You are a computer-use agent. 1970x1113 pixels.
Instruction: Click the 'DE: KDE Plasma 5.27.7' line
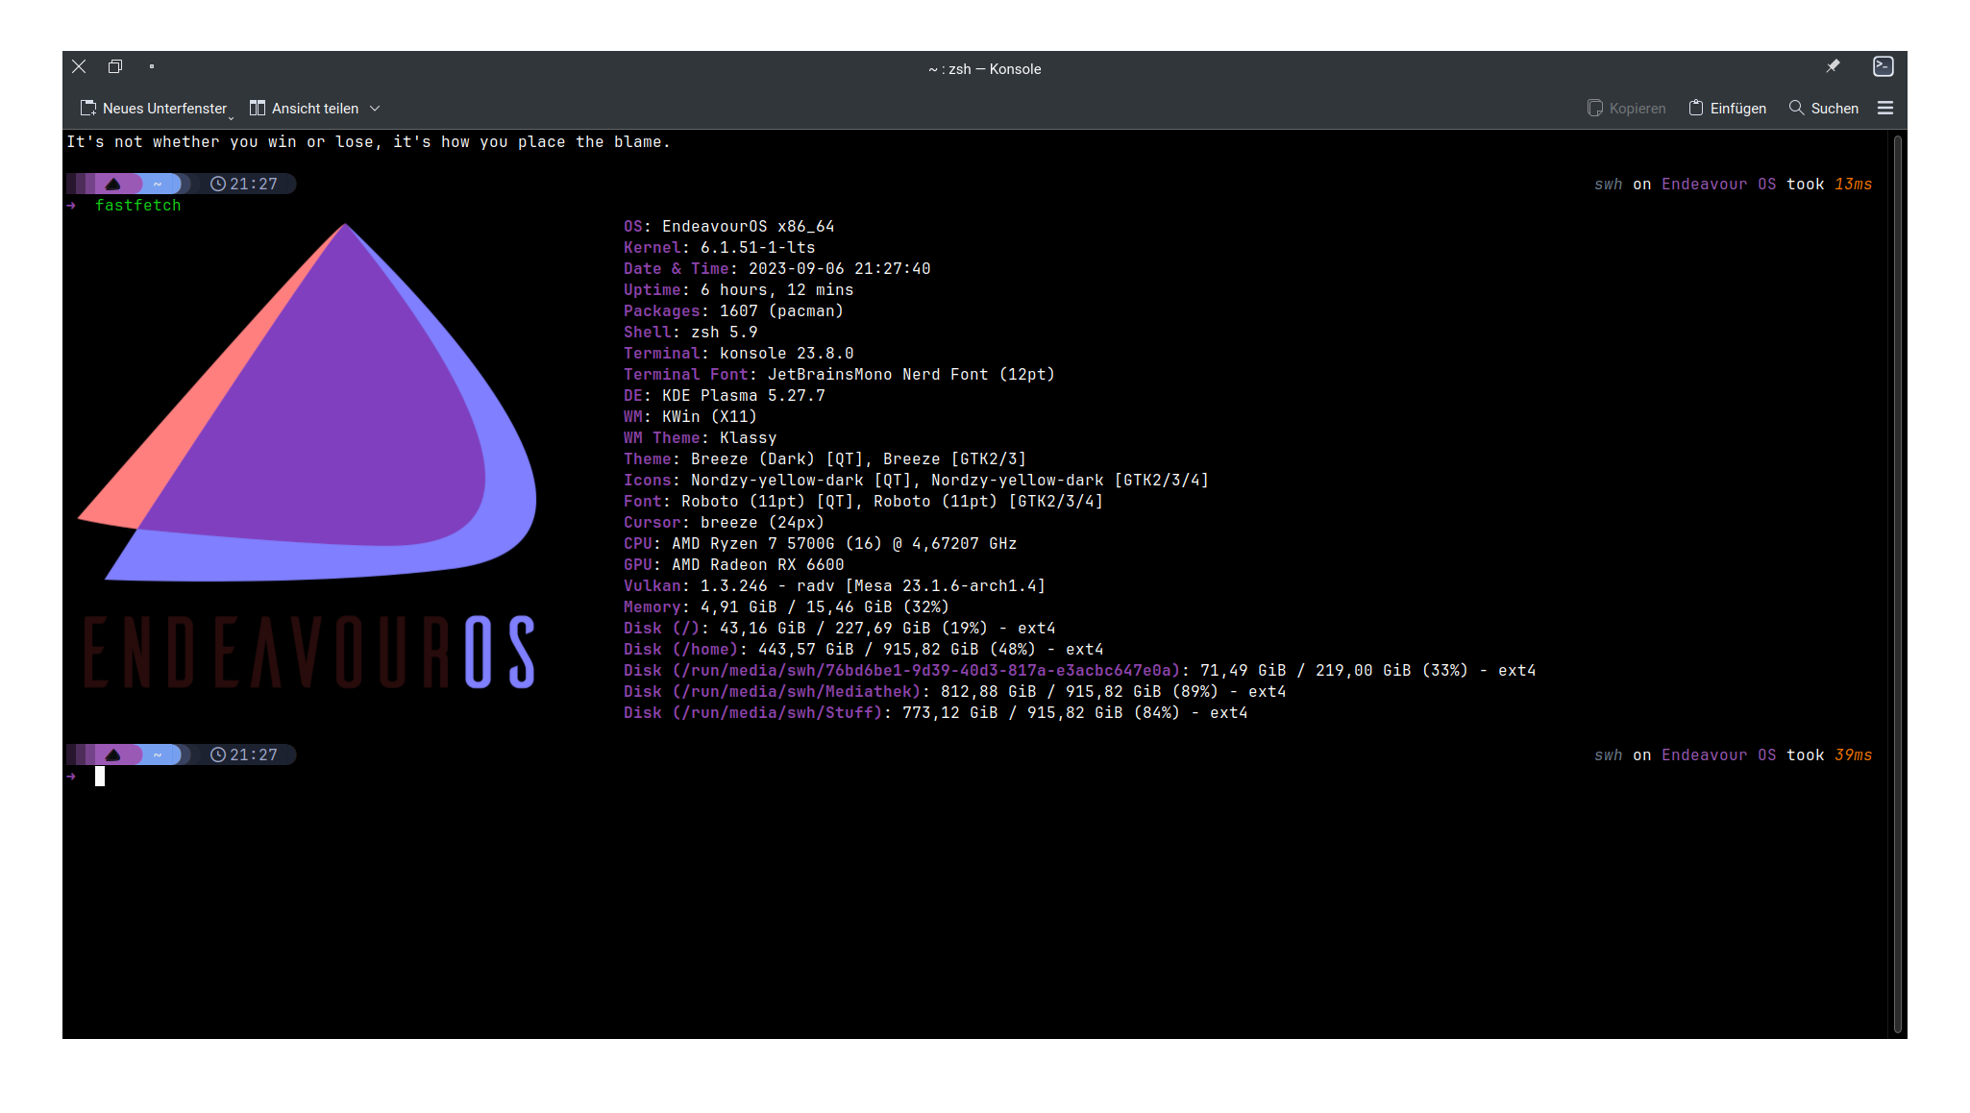click(x=725, y=396)
